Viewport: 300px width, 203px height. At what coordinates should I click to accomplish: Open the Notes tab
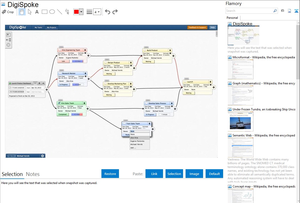[33, 174]
